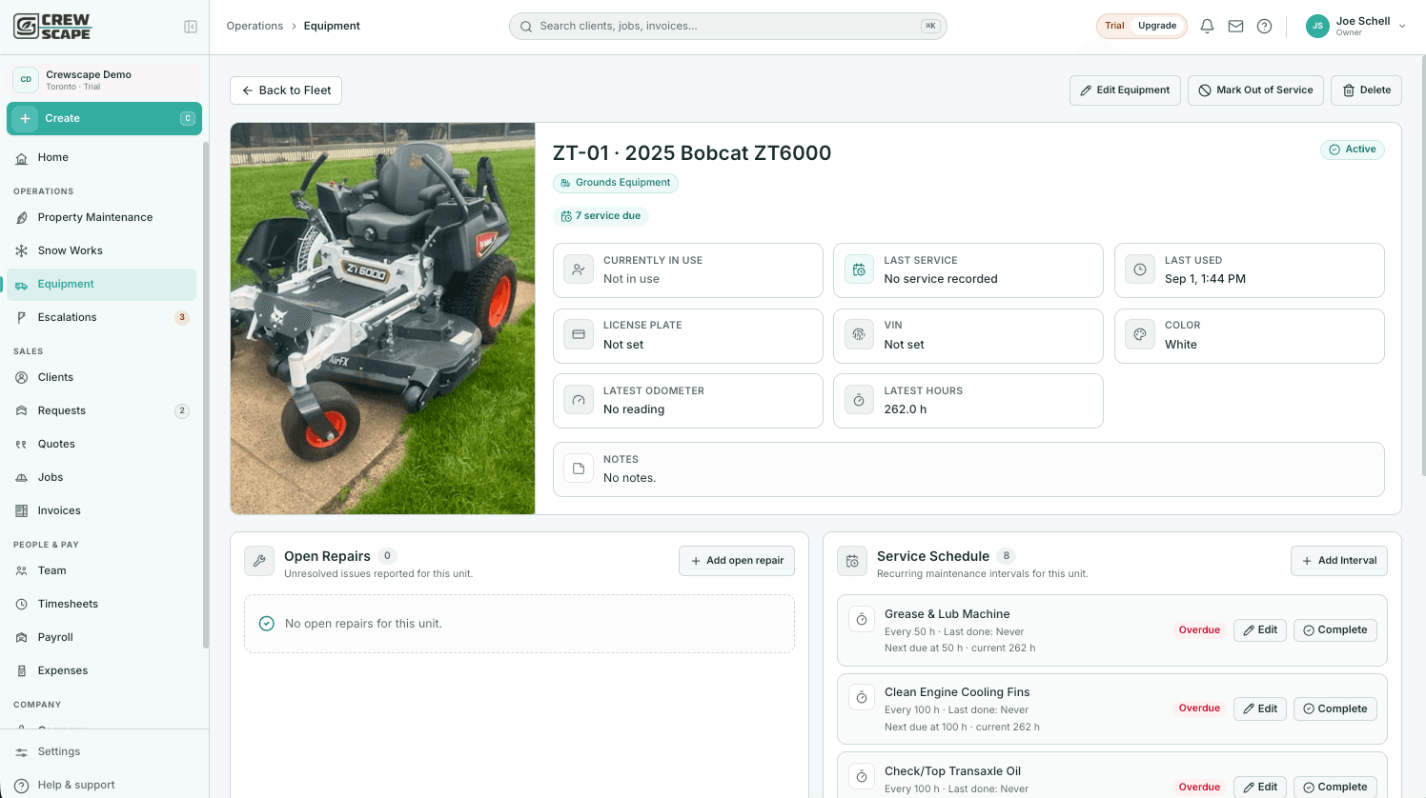Viewport: 1426px width, 798px height.
Task: Open the help question mark icon
Action: [x=1264, y=27]
